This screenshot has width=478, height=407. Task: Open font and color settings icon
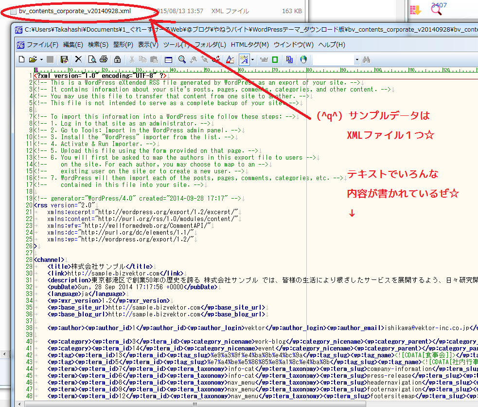[230, 59]
